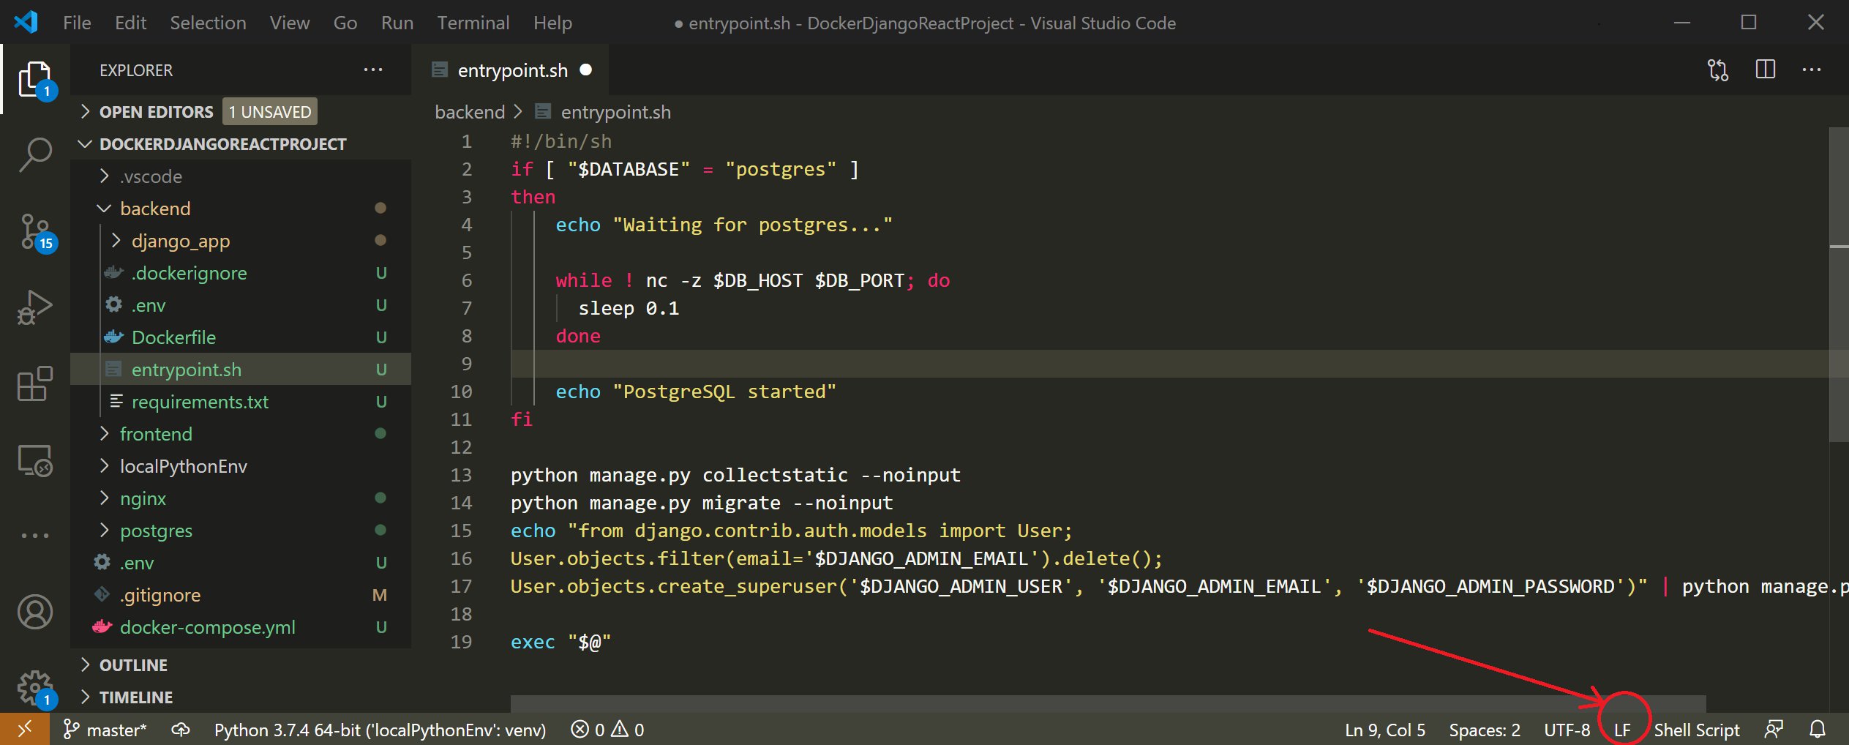Collapse the backend folder
The width and height of the screenshot is (1849, 745).
[154, 209]
